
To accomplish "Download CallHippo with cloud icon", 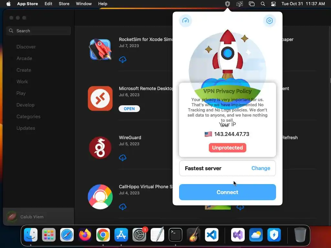I will tap(123, 207).
